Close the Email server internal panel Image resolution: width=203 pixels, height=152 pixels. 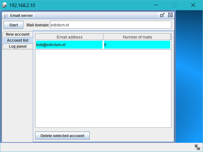coord(170,15)
